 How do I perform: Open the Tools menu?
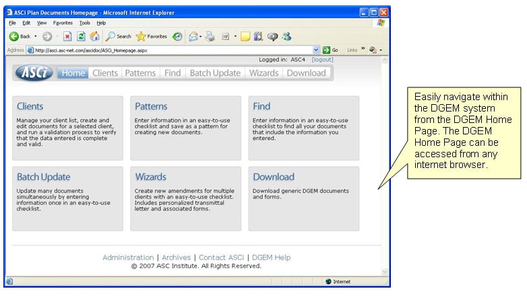click(85, 23)
